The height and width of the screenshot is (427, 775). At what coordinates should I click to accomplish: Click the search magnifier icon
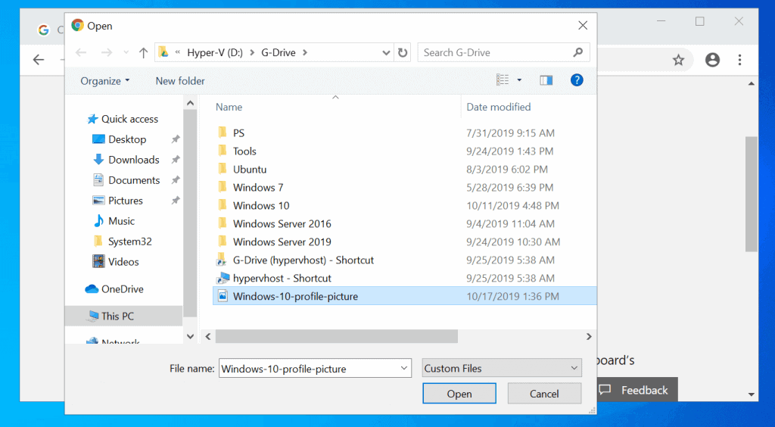577,52
